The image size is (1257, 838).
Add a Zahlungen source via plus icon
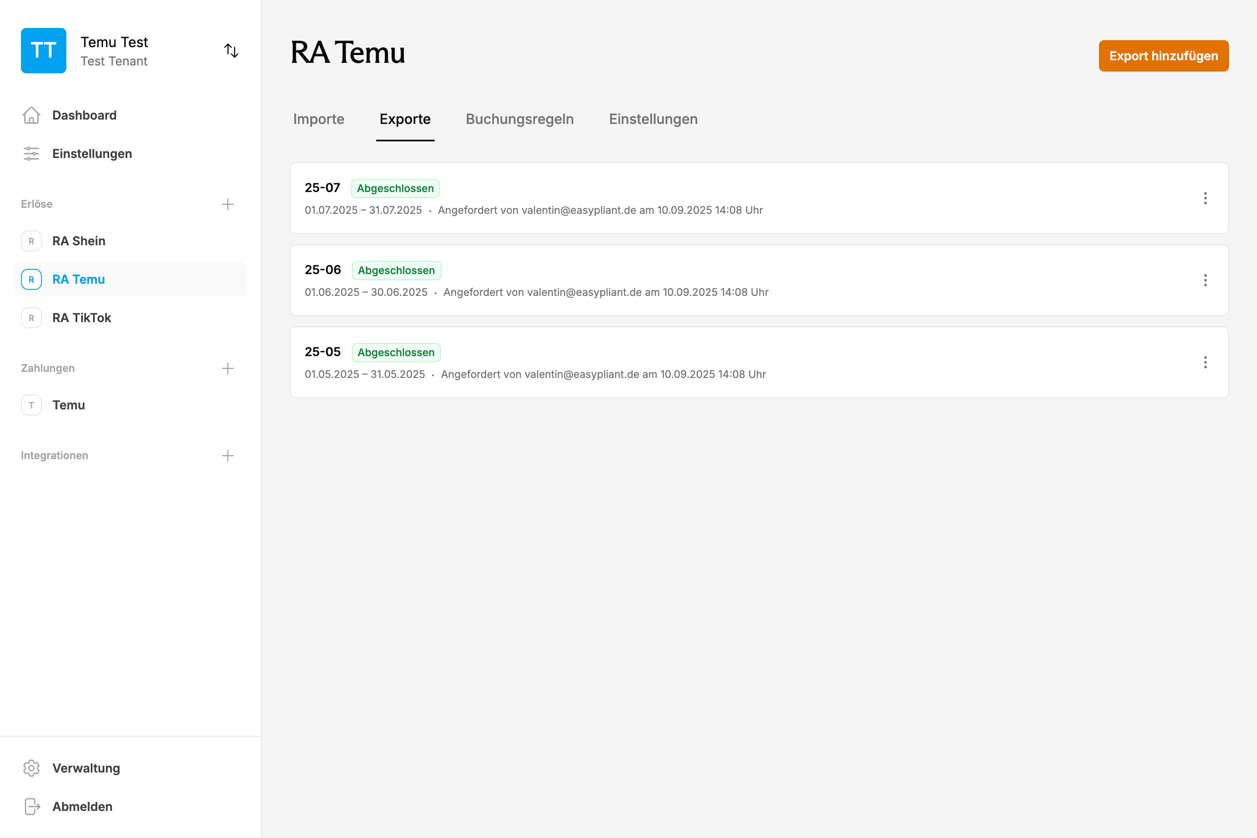coord(228,367)
